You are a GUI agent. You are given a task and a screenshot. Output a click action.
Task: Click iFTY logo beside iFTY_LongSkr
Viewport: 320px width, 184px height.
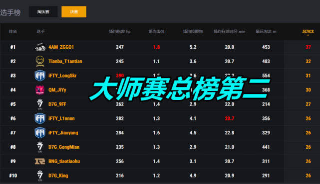tap(40, 76)
